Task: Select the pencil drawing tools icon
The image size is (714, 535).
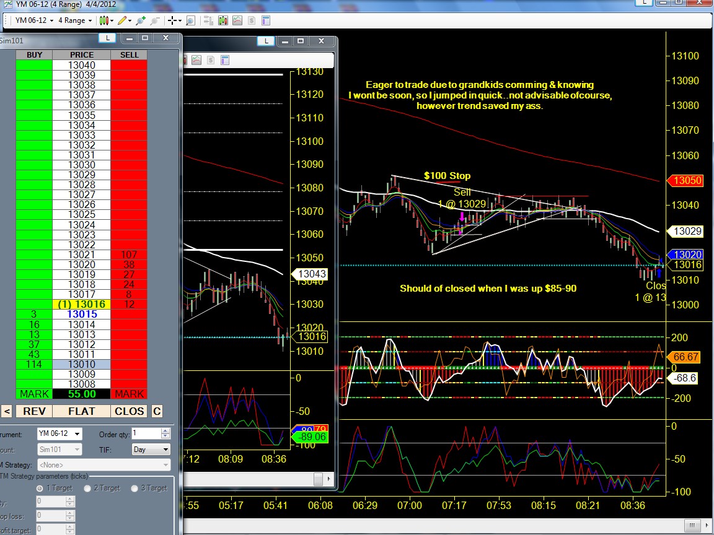Action: (x=121, y=20)
